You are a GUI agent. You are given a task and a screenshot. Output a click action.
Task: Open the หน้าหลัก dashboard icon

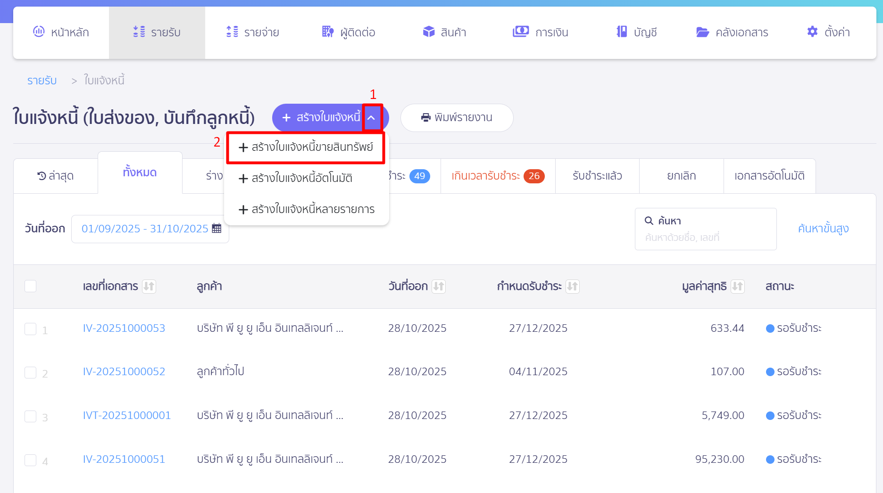[x=39, y=32]
